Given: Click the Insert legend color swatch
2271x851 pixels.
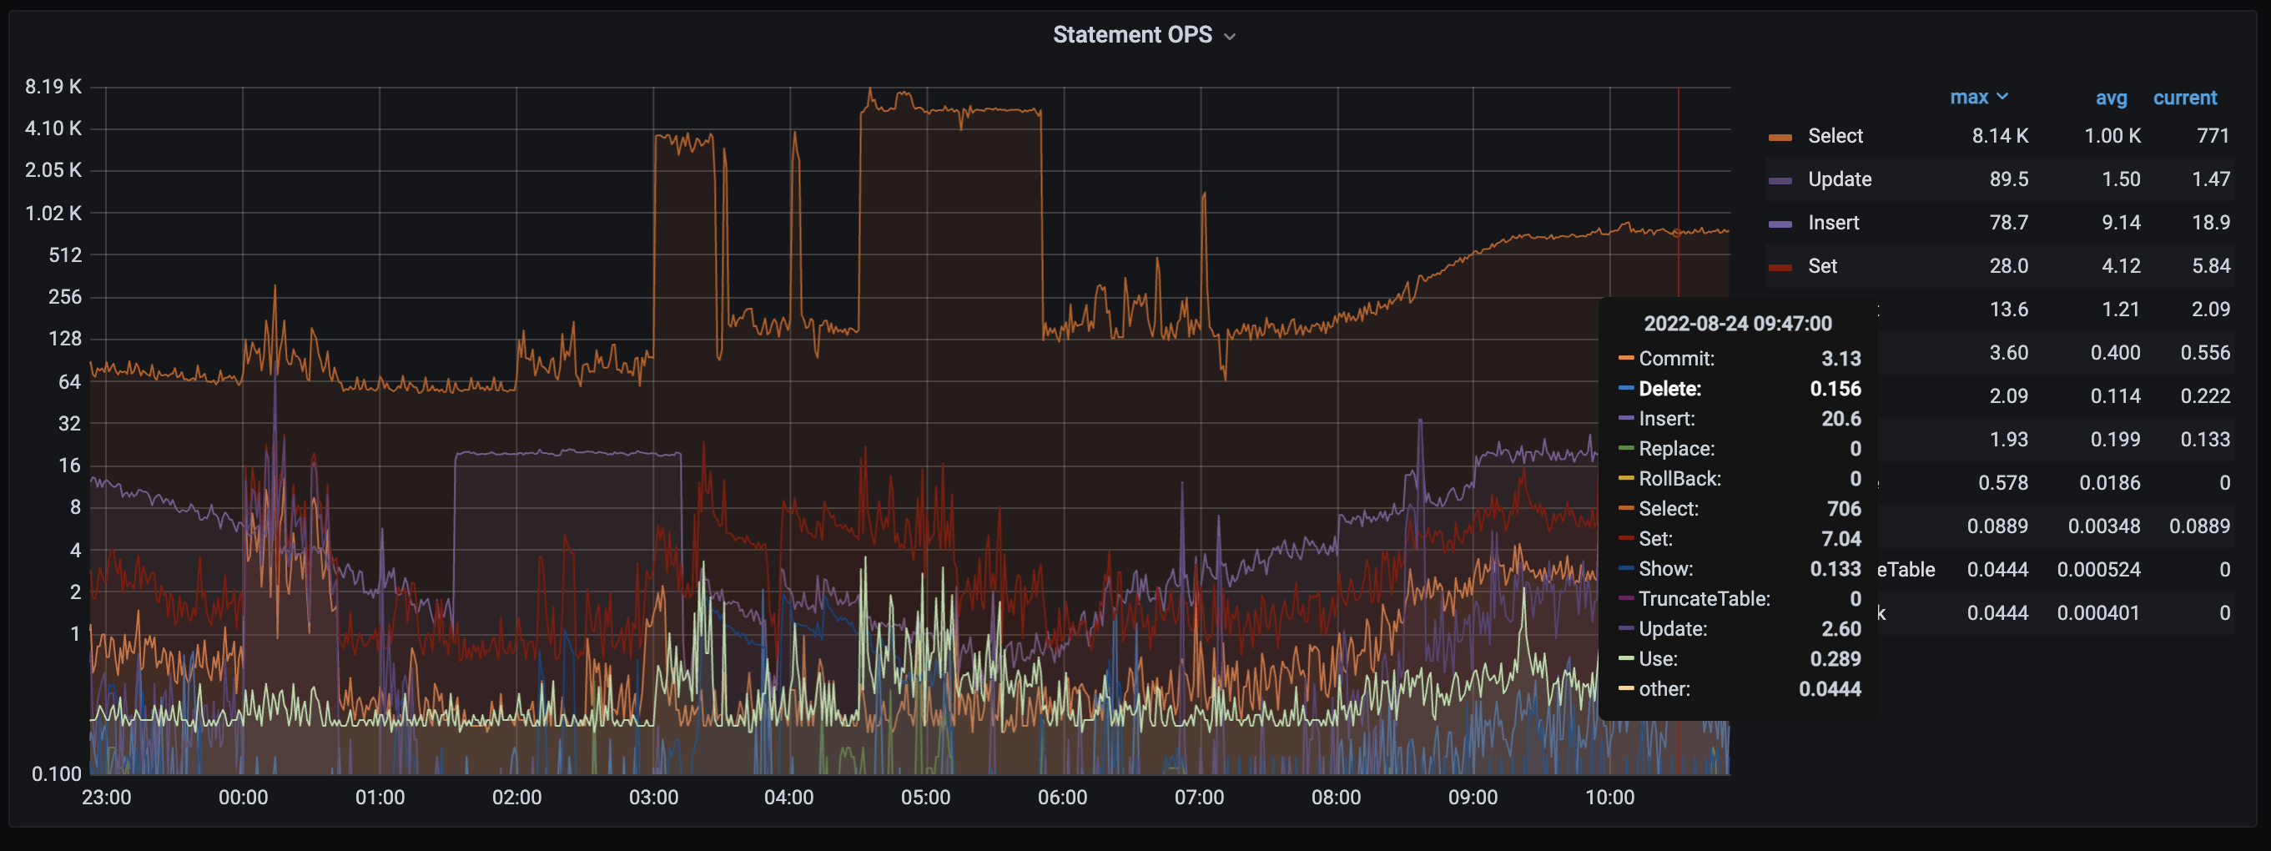Looking at the screenshot, I should coord(1780,223).
